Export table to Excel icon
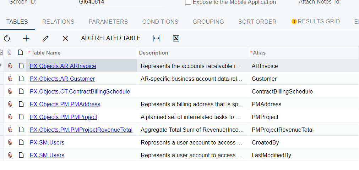Viewport: 359px width, 170px height. [x=176, y=38]
